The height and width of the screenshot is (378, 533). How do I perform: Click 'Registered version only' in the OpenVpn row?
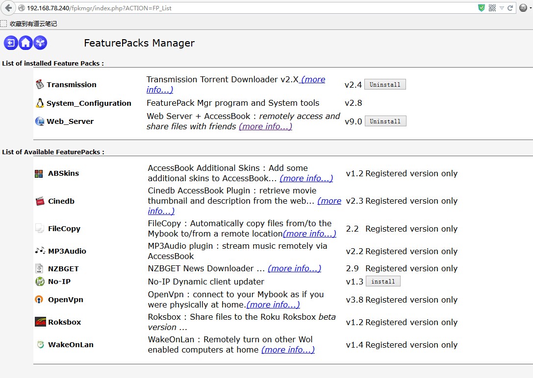[x=411, y=300]
